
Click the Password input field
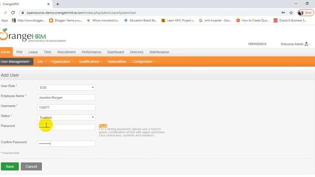click(66, 127)
